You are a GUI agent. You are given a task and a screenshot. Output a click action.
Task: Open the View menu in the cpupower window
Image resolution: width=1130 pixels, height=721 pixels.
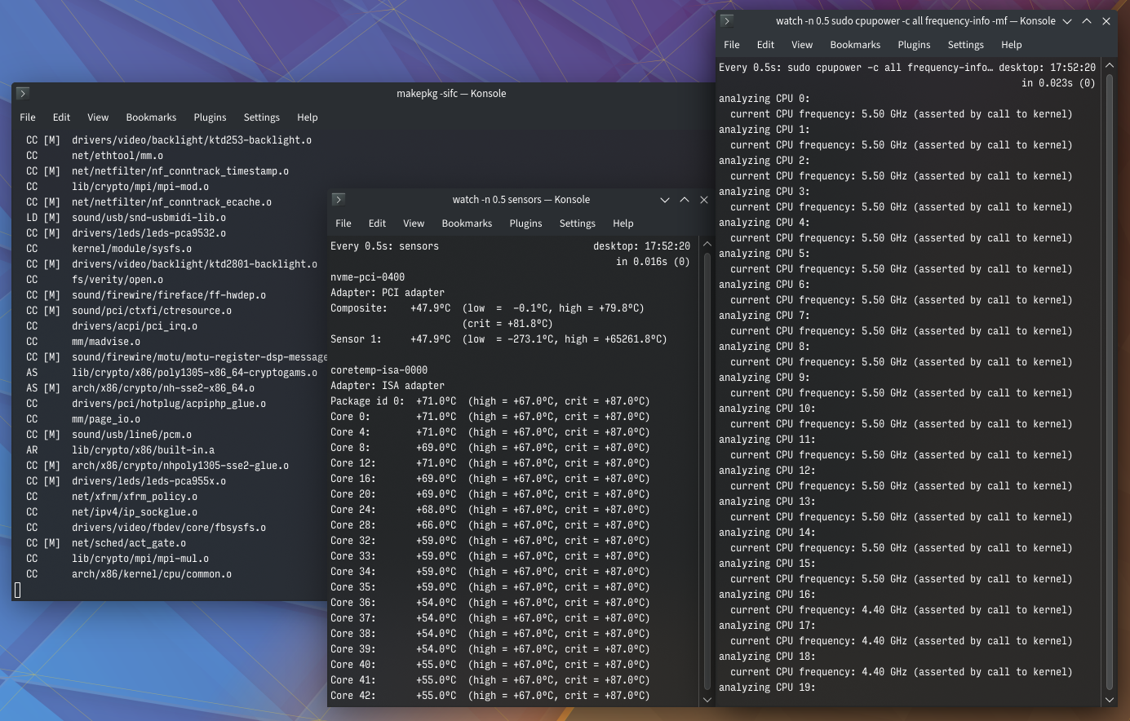click(802, 45)
